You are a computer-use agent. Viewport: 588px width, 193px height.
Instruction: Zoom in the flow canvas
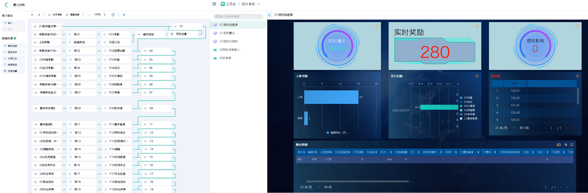105,15
